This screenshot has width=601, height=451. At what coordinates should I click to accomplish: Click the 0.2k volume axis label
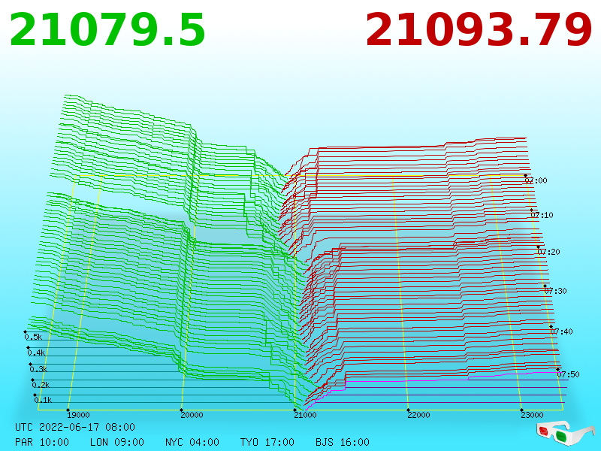(x=41, y=385)
